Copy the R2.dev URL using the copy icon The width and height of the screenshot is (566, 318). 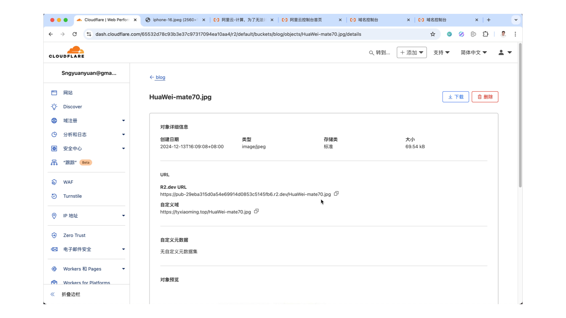[336, 193]
